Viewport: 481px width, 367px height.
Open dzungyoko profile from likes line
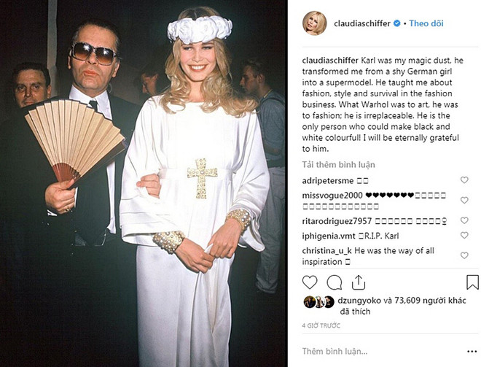(x=359, y=301)
